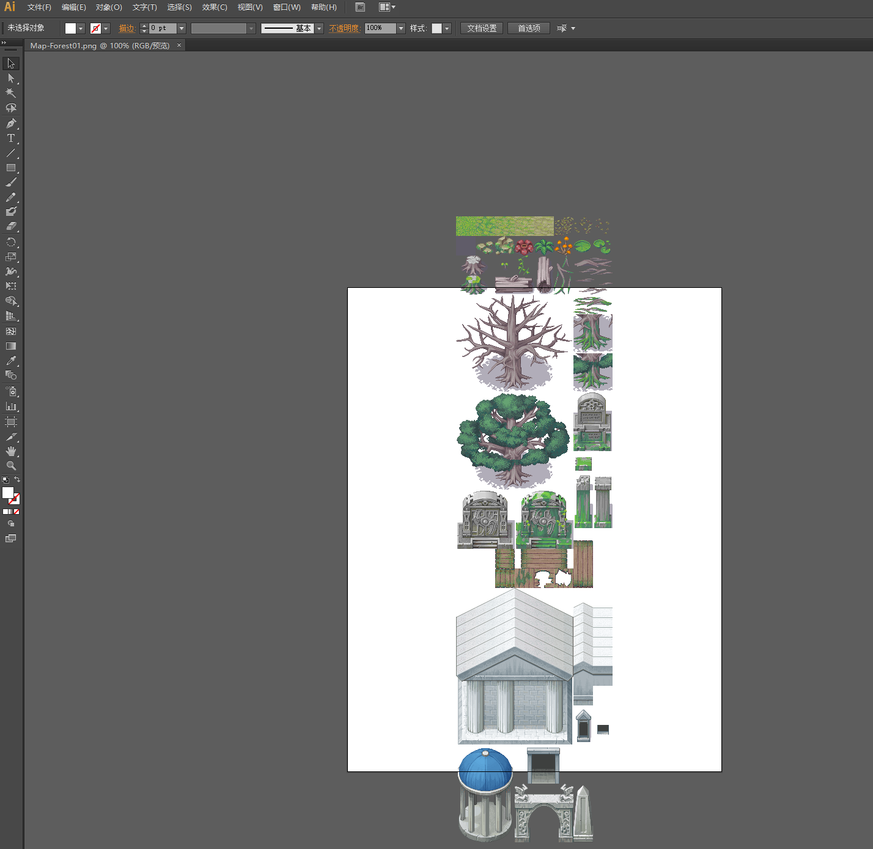
Task: Reset to default fill and stroke
Action: coord(6,480)
